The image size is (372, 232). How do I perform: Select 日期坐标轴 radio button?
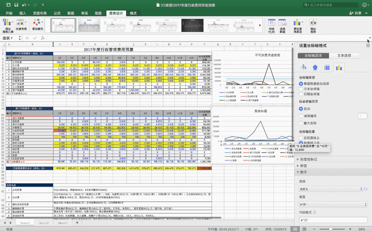point(301,94)
